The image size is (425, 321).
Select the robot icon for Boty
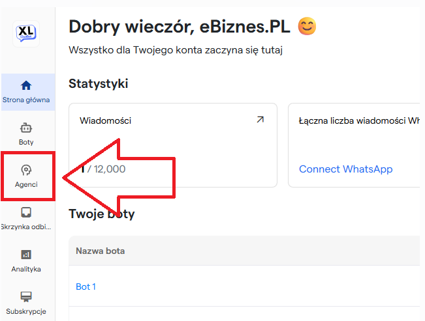tap(26, 128)
